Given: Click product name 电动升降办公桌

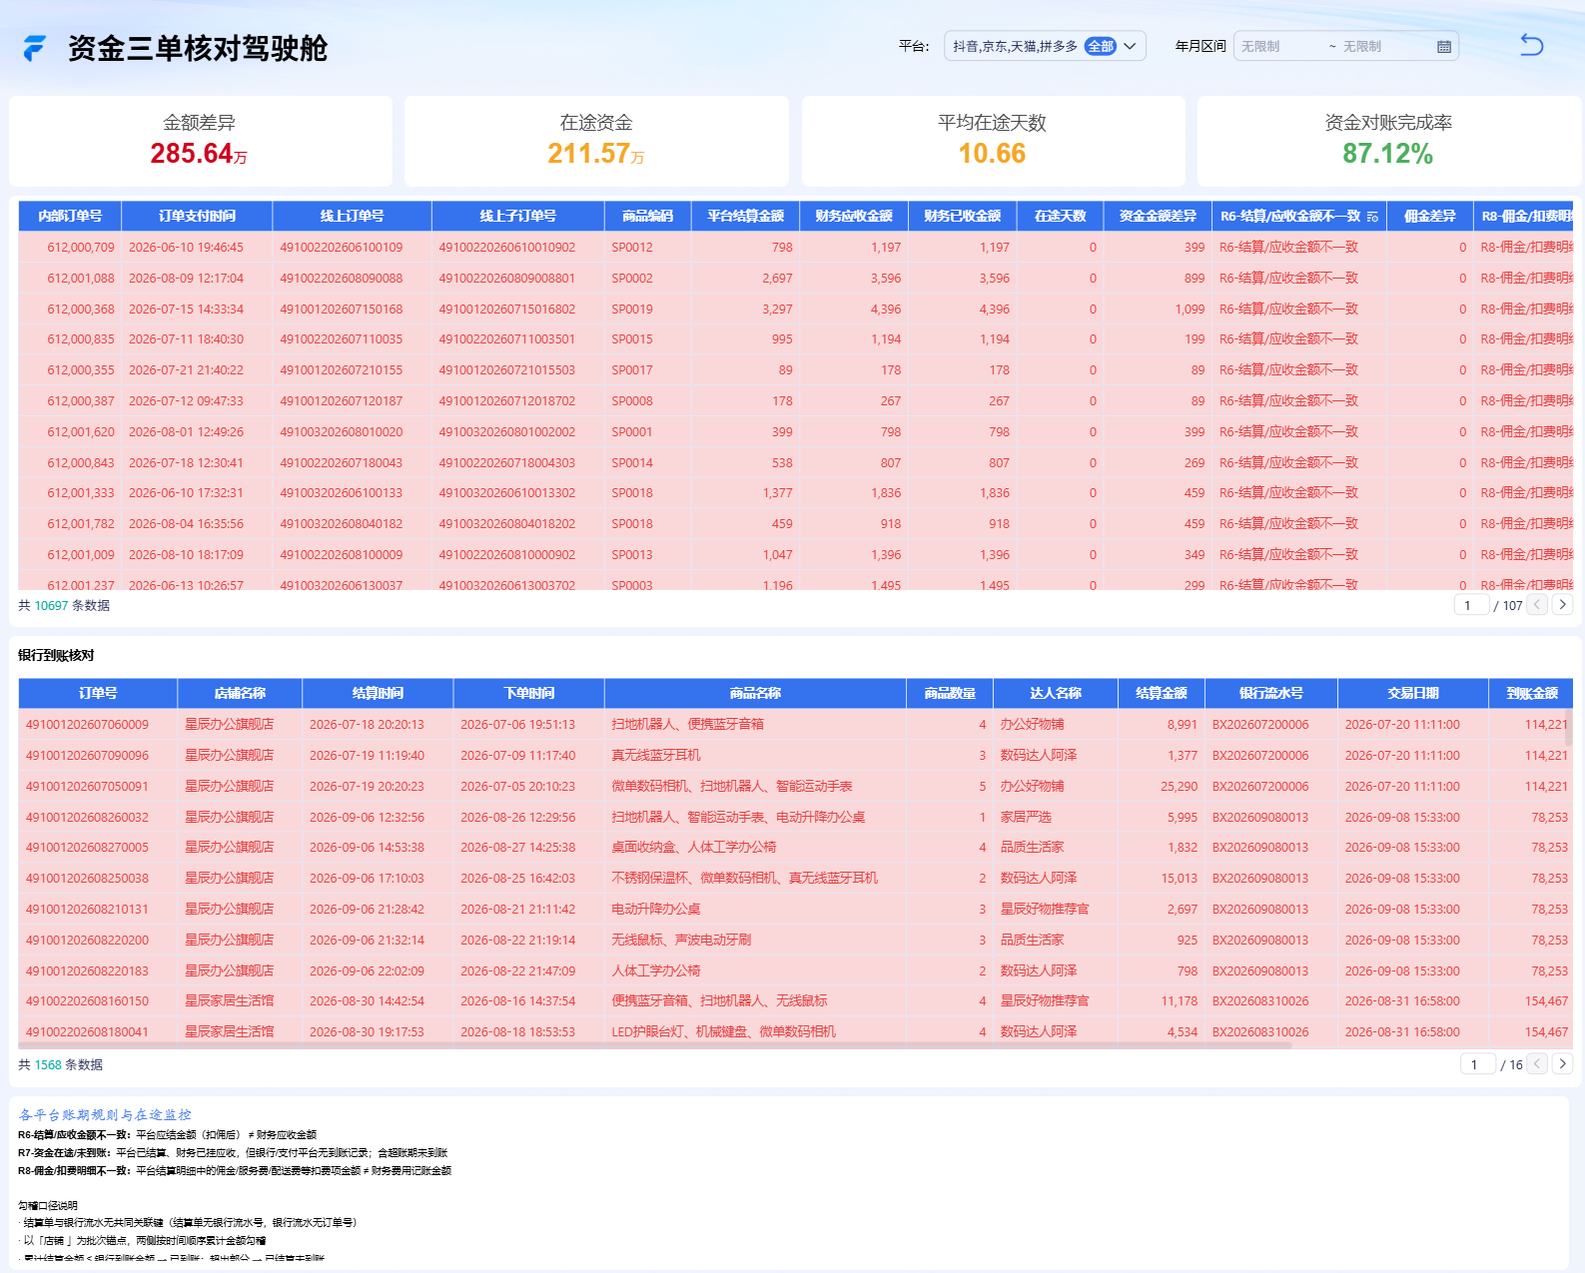Looking at the screenshot, I should [x=656, y=910].
